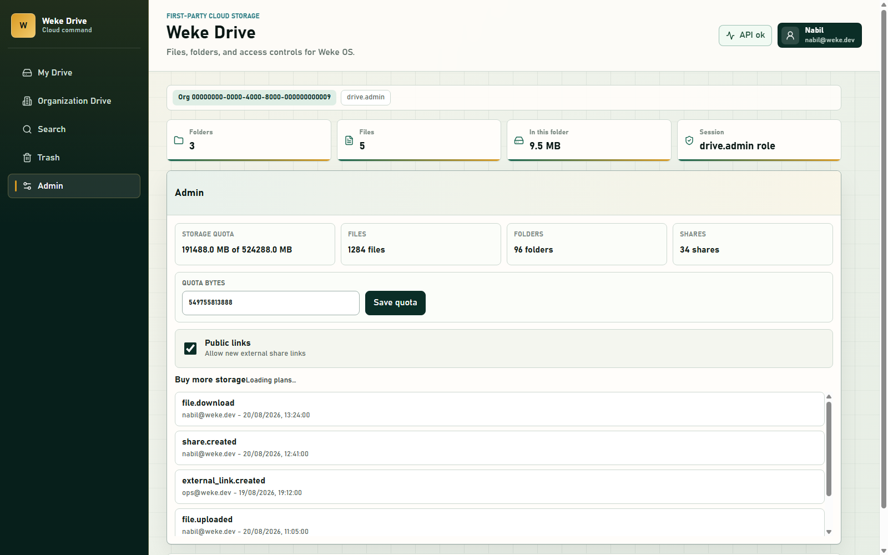Click audit log scroll down arrow
The image size is (888, 555).
point(829,532)
